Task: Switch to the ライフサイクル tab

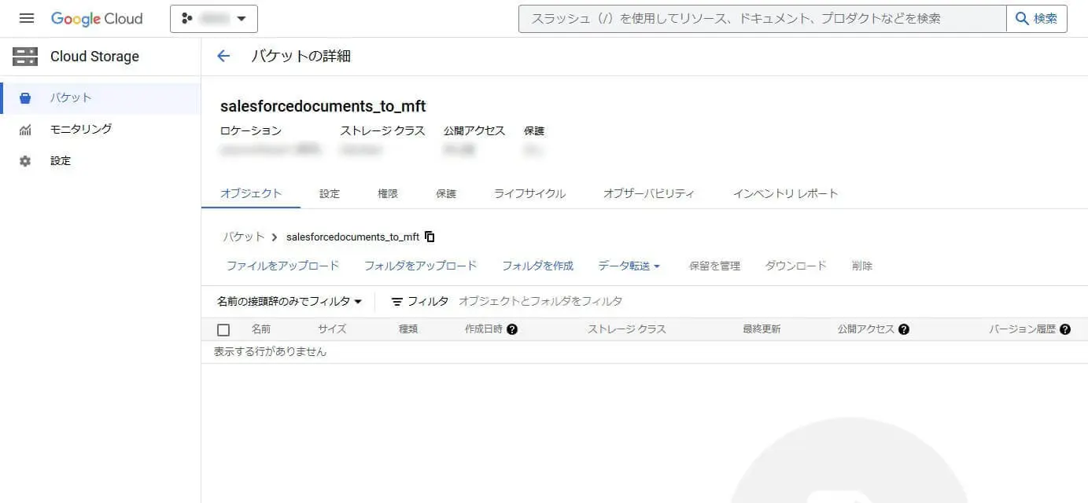Action: (x=529, y=193)
